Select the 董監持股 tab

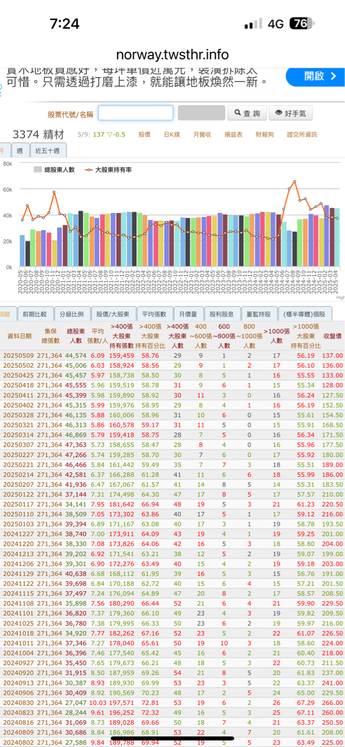coord(258,314)
